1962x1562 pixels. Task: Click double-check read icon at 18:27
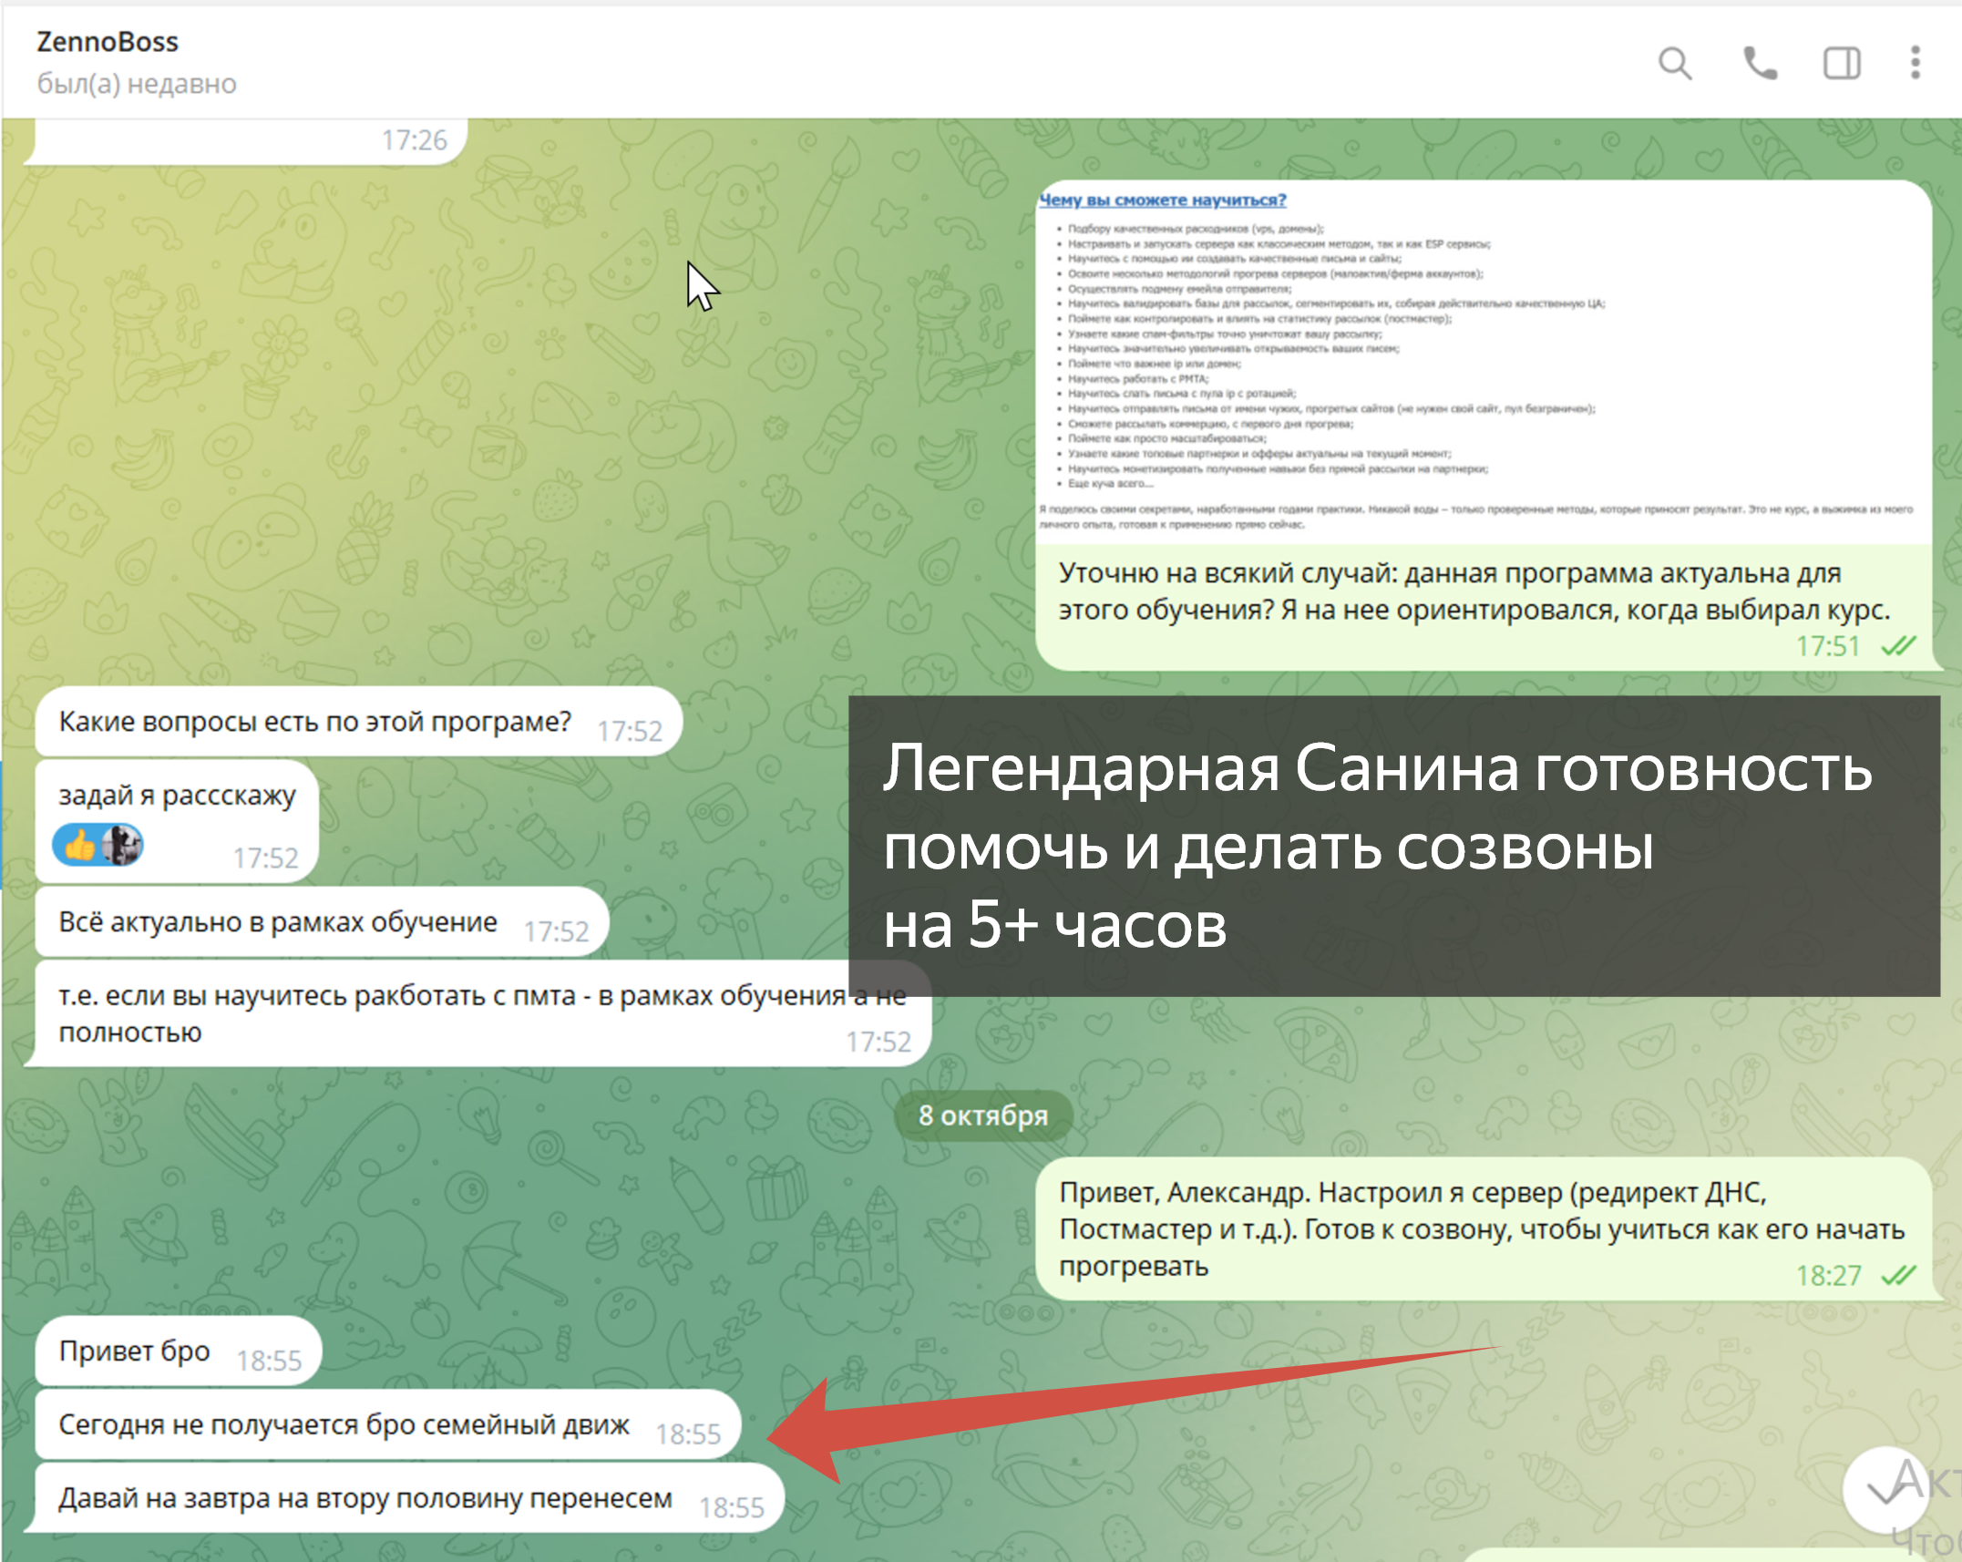(x=1898, y=1275)
